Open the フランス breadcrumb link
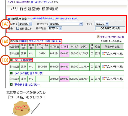This screenshot has width=128, height=116. (48, 2)
